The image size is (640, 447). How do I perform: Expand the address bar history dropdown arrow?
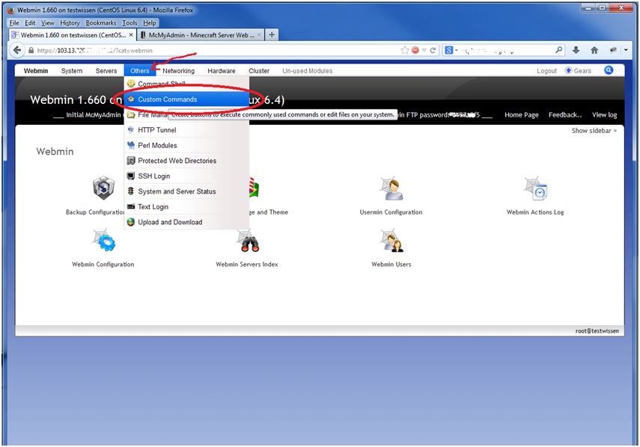(424, 50)
